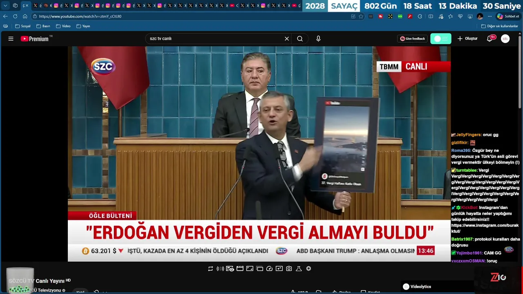Click the video filters sparkle icon
This screenshot has height=294, width=523.
279,269
